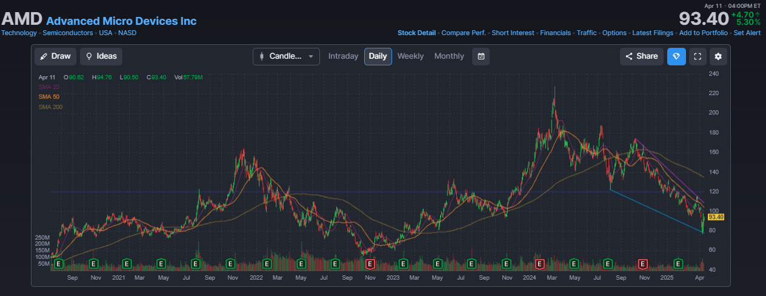The width and height of the screenshot is (766, 296).
Task: Open the Latest Filings link
Action: pos(653,33)
